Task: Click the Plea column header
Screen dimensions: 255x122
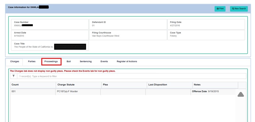Action: [x=124, y=85]
